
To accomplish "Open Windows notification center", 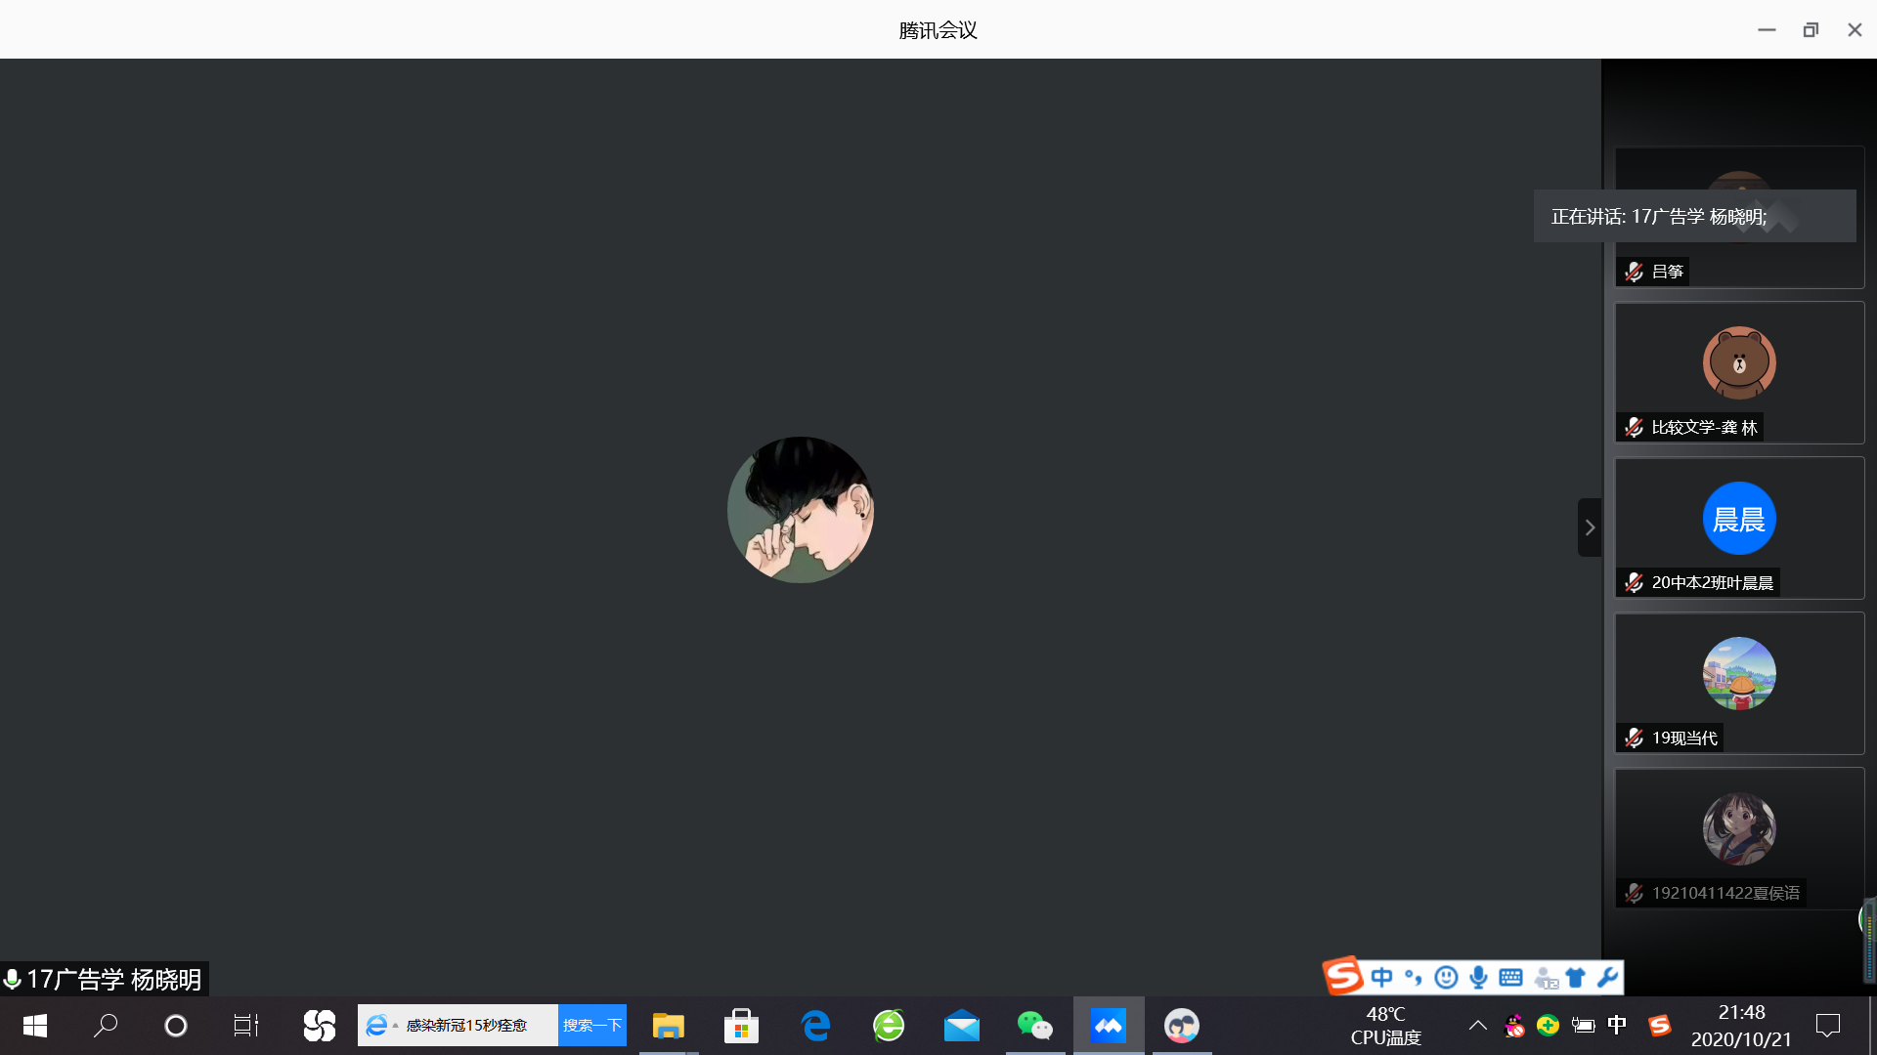I will pyautogui.click(x=1827, y=1026).
